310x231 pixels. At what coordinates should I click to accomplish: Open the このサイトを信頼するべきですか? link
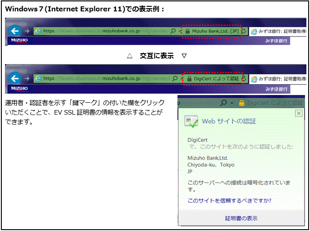coord(229,201)
